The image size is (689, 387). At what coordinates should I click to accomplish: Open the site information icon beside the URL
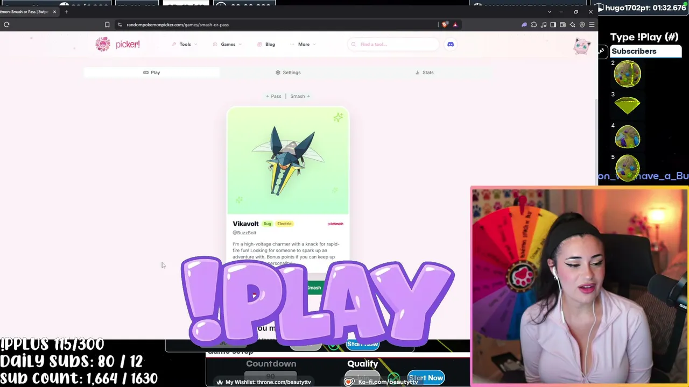click(120, 24)
